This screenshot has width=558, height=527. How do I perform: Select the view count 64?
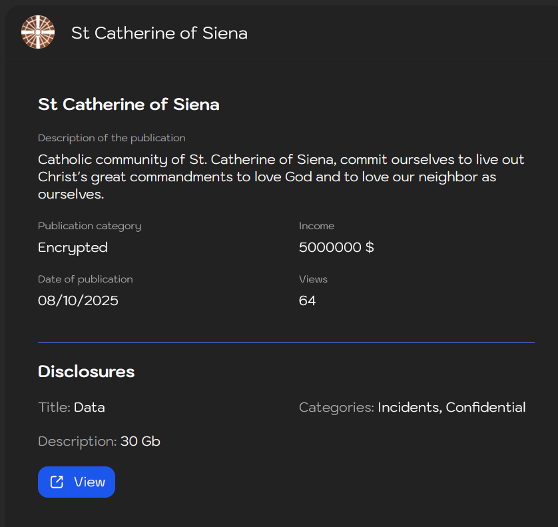click(307, 300)
